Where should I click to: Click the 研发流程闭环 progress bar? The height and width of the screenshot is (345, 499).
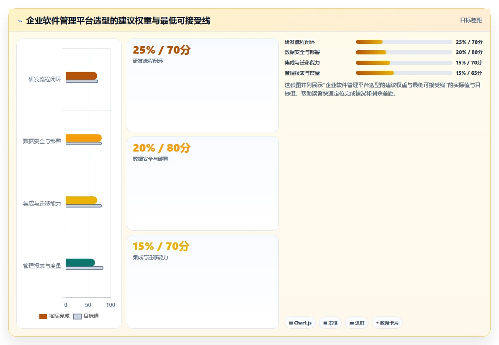404,42
